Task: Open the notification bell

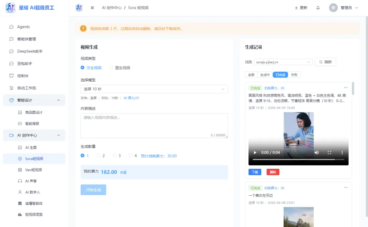Action: point(318,7)
